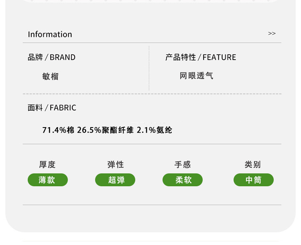This screenshot has width=301, height=245.
Task: Click the 品牌 / BRAND label
Action: [x=51, y=57]
